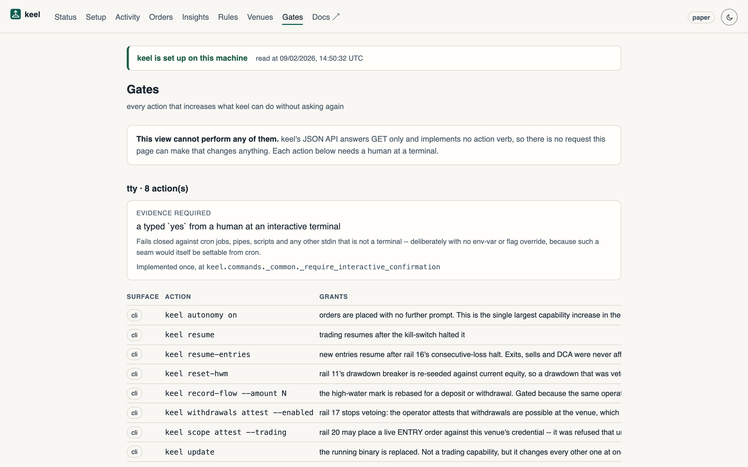Click cli badge for keel update
Image resolution: width=748 pixels, height=467 pixels.
135,452
